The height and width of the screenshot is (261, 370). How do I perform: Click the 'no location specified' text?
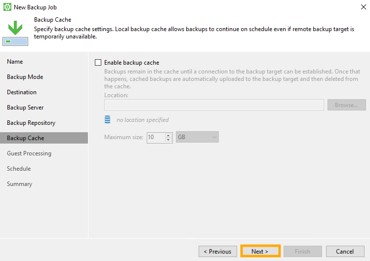click(143, 120)
